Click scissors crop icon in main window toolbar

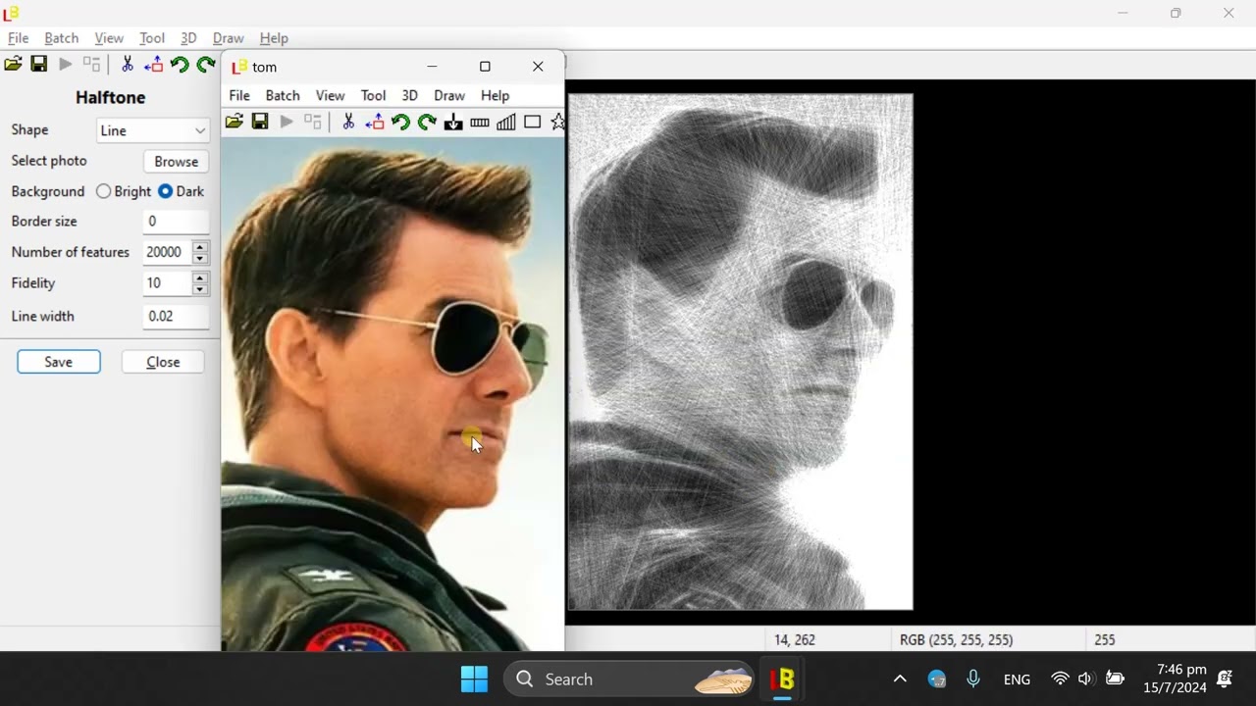pyautogui.click(x=127, y=65)
